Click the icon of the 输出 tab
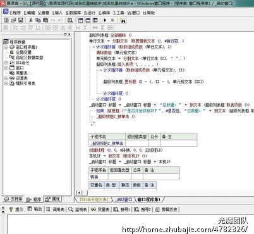Screen dimensions: 254x234 click(30, 209)
